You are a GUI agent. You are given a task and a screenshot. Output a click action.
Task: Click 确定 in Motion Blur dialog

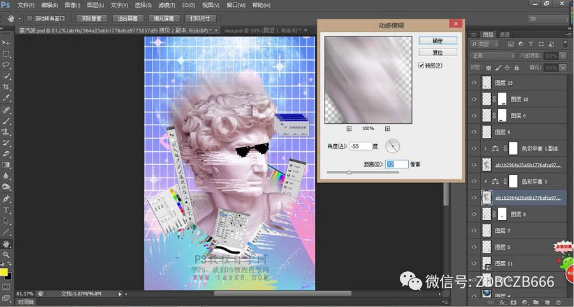point(438,41)
